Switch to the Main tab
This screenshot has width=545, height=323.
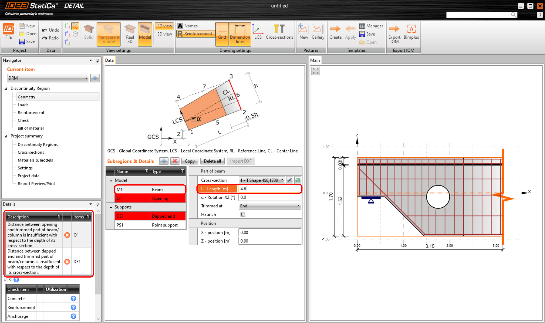[315, 60]
